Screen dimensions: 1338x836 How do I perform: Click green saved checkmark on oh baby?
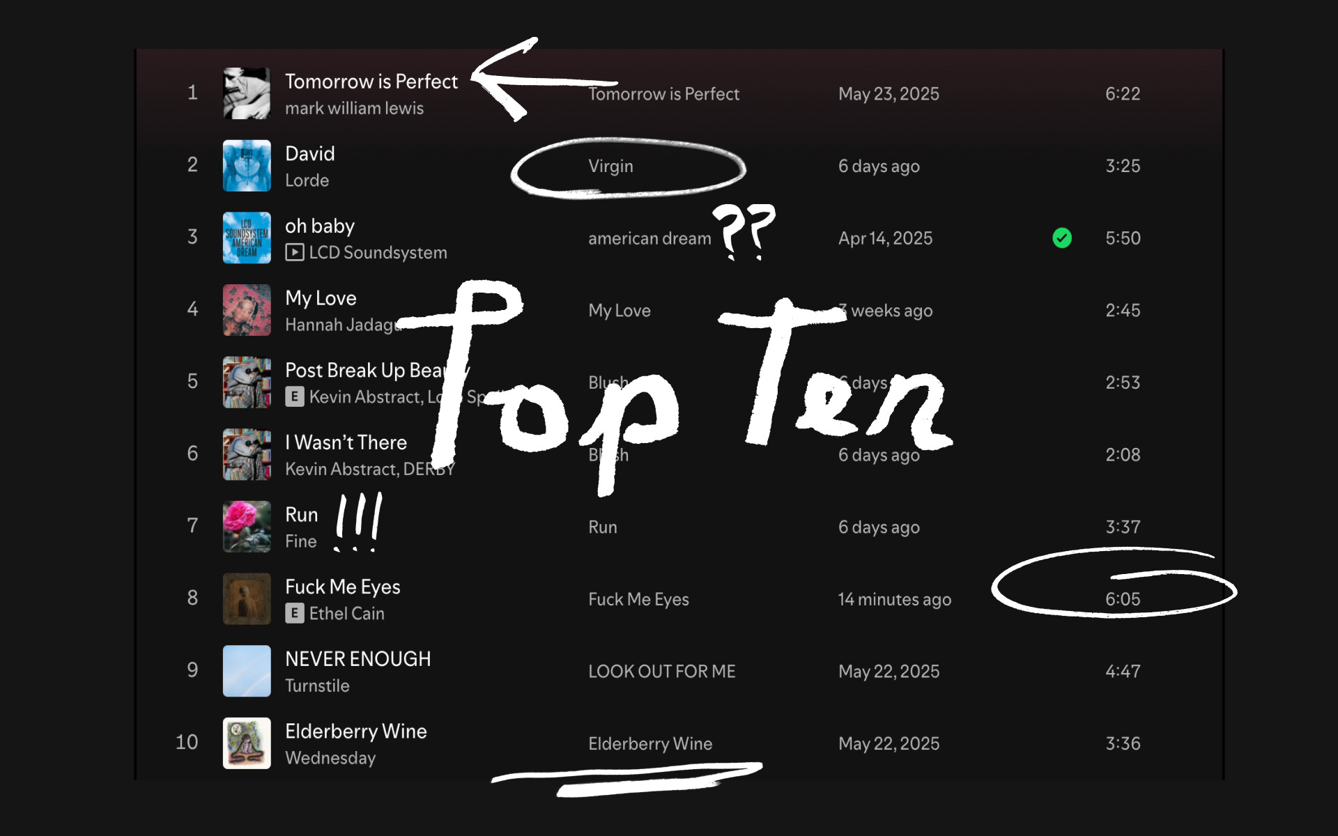[1061, 238]
